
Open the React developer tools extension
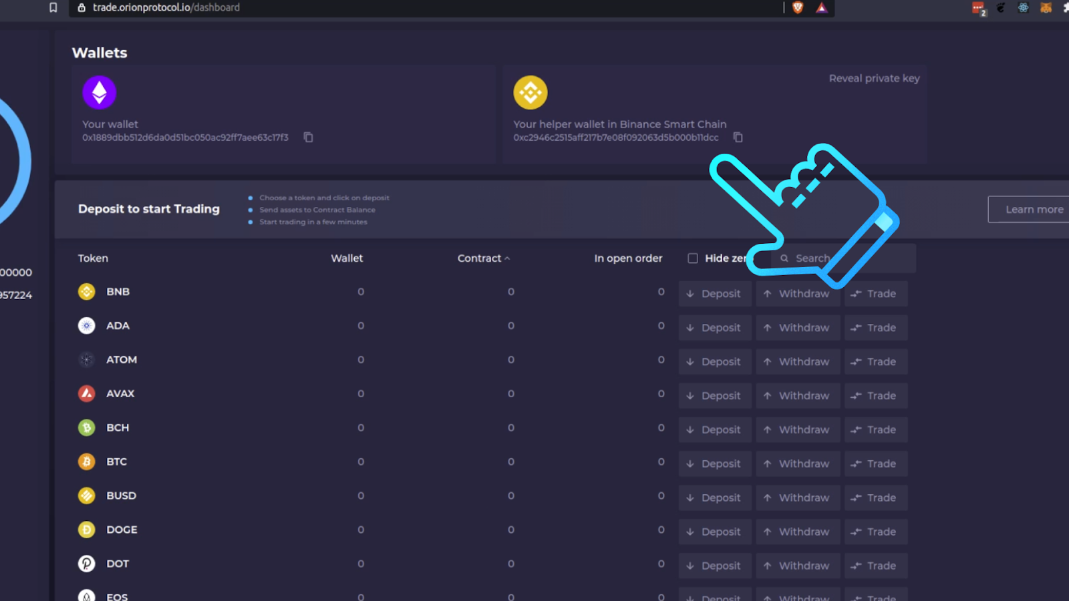click(x=1024, y=8)
